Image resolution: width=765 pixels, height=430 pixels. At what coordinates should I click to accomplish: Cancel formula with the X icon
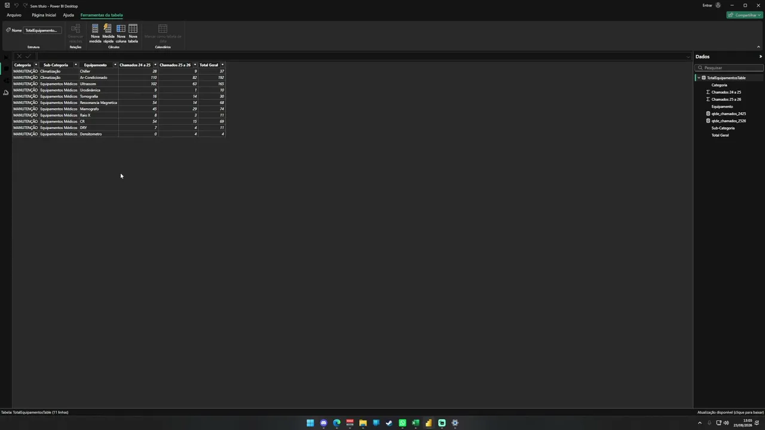pyautogui.click(x=19, y=56)
